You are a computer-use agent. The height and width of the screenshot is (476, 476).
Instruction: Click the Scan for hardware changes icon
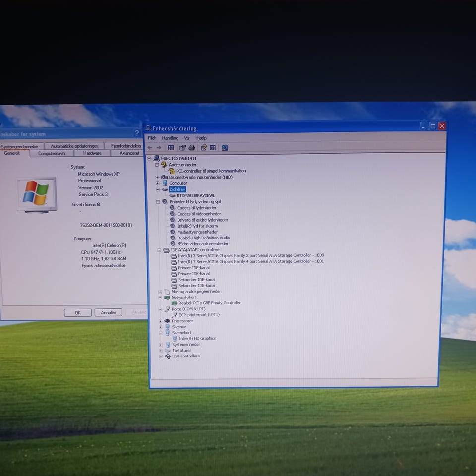225,148
